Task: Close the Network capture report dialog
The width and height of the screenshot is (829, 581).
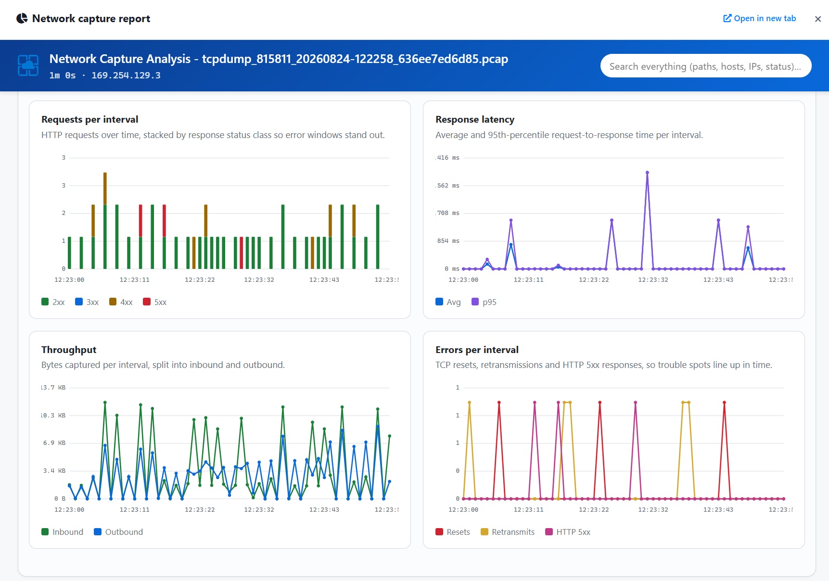Action: point(817,19)
